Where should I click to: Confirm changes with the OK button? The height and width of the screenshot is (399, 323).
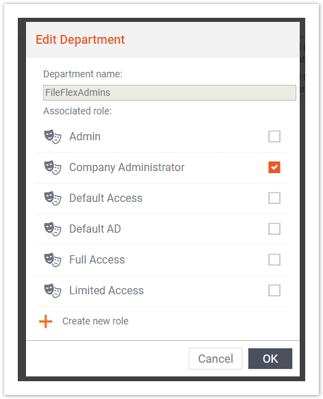270,359
